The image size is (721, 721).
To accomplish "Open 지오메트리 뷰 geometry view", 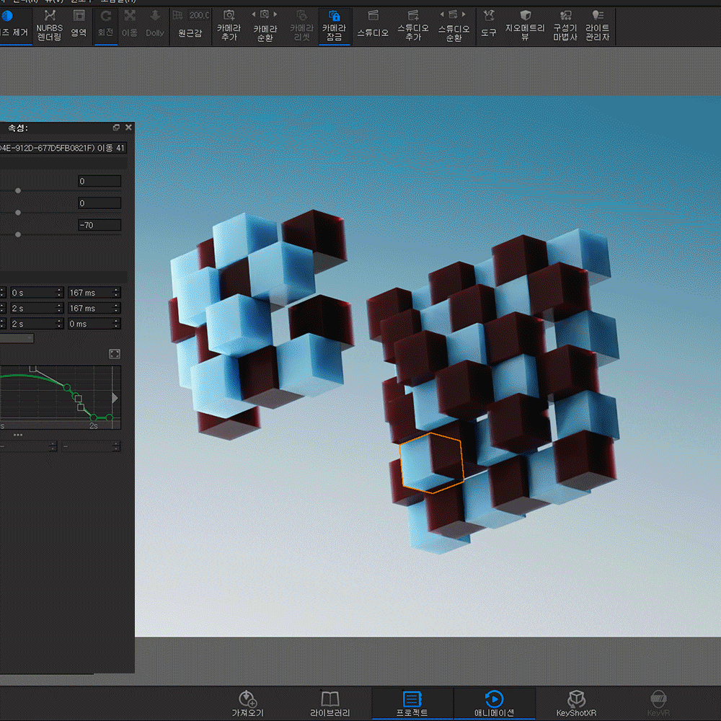I will pyautogui.click(x=525, y=26).
